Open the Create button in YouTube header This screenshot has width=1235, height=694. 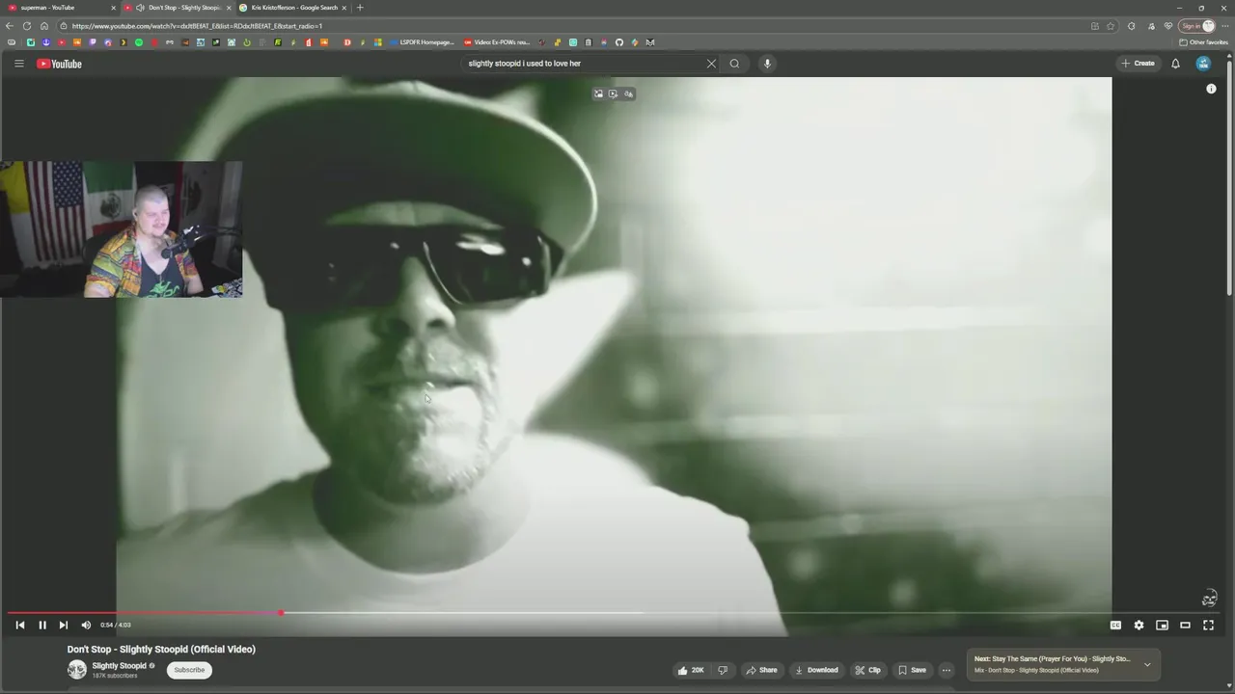click(1138, 64)
